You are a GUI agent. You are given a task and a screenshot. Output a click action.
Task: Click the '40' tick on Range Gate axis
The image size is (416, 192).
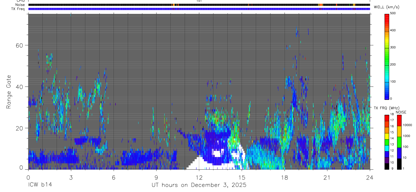tap(20, 87)
